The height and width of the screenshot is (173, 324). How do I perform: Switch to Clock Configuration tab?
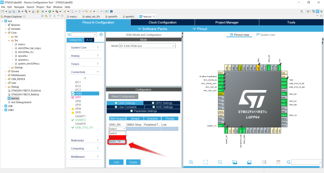[x=163, y=23]
